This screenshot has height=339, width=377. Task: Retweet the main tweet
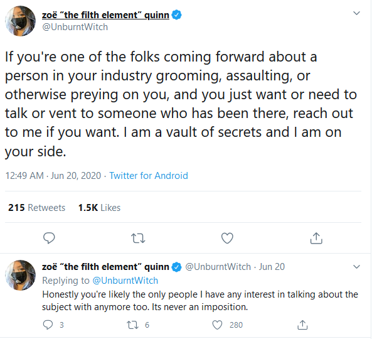point(138,238)
